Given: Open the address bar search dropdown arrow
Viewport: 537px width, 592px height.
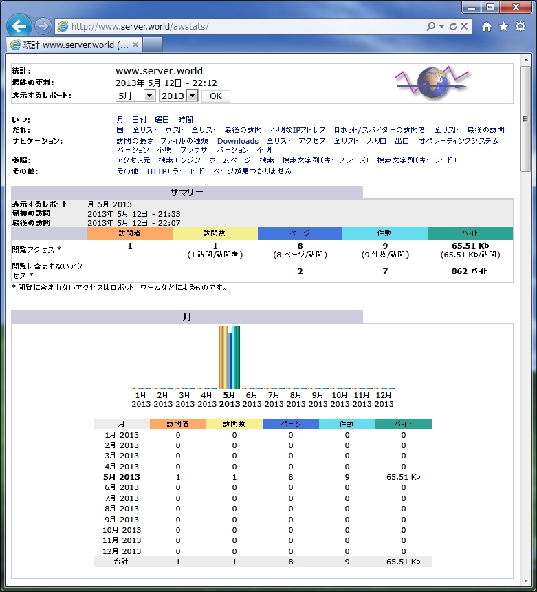Looking at the screenshot, I should pos(441,26).
